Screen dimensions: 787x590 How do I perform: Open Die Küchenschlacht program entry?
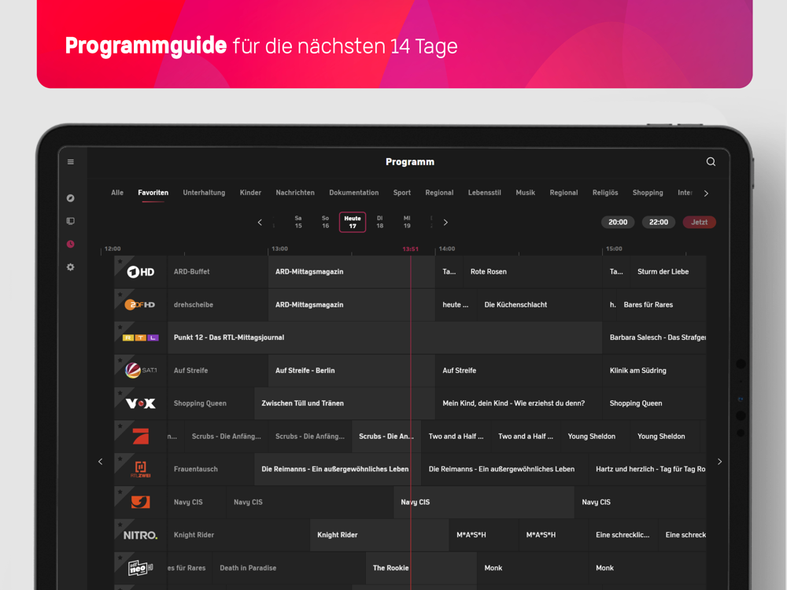click(x=540, y=304)
